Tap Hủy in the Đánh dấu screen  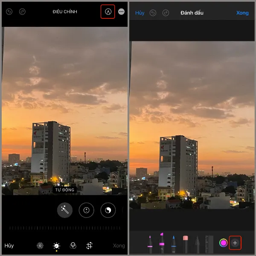(x=140, y=13)
